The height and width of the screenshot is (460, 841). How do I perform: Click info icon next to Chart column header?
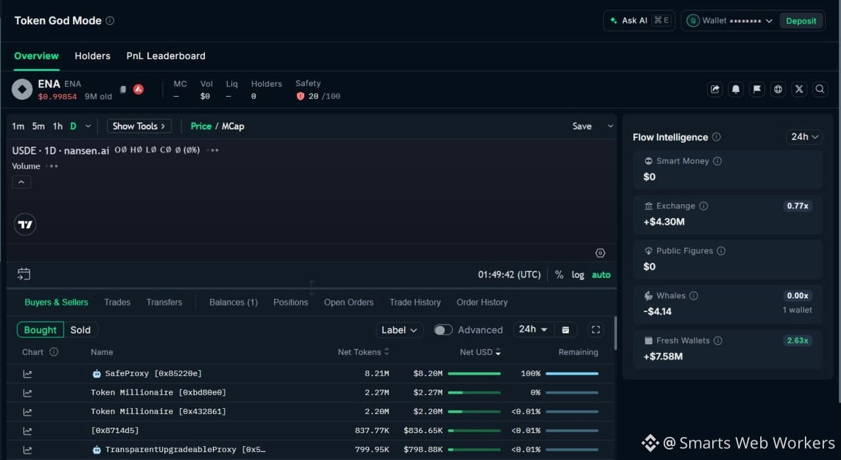[x=54, y=352]
